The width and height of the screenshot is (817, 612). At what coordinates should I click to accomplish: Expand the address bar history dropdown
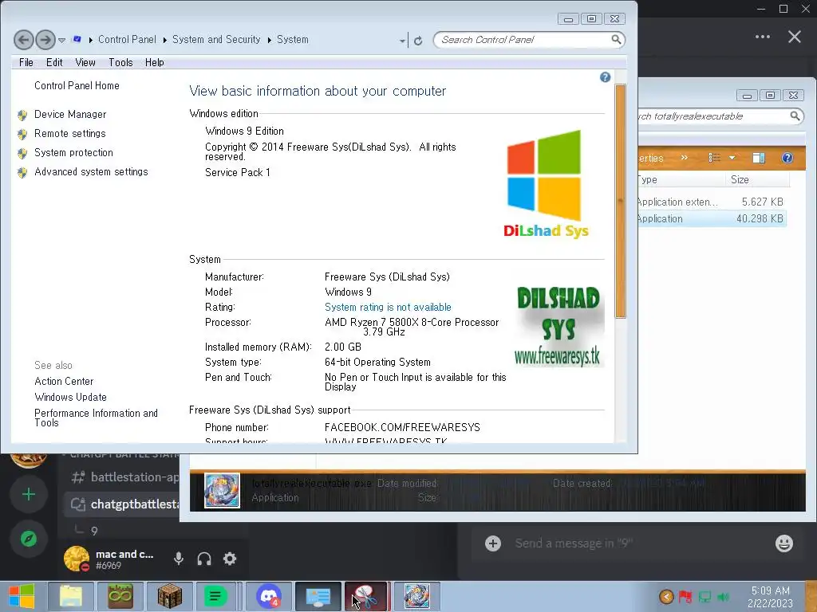tap(402, 41)
